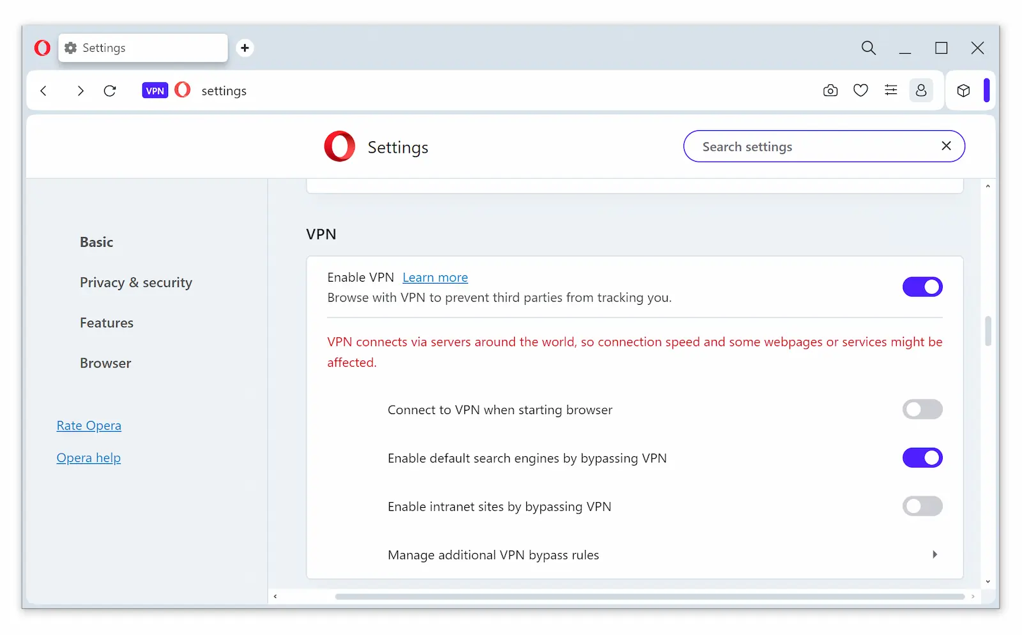The height and width of the screenshot is (635, 1022).
Task: Maximize the Opera window
Action: click(x=941, y=48)
